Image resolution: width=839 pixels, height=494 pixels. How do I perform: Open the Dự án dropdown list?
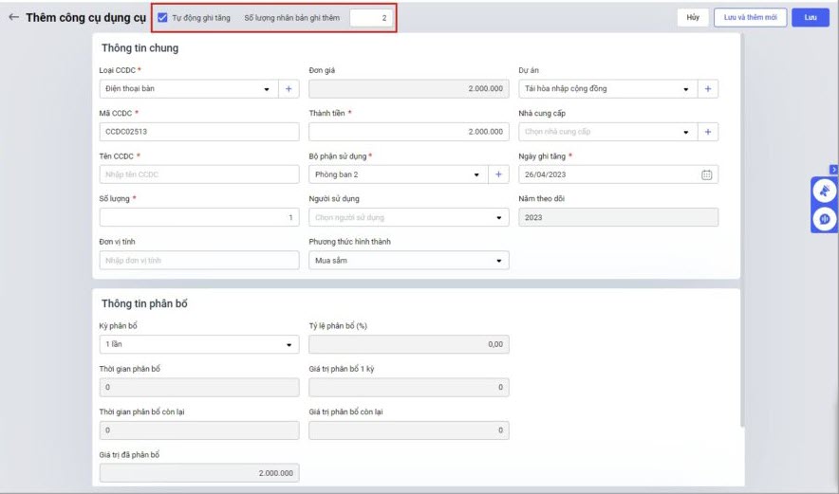(686, 90)
